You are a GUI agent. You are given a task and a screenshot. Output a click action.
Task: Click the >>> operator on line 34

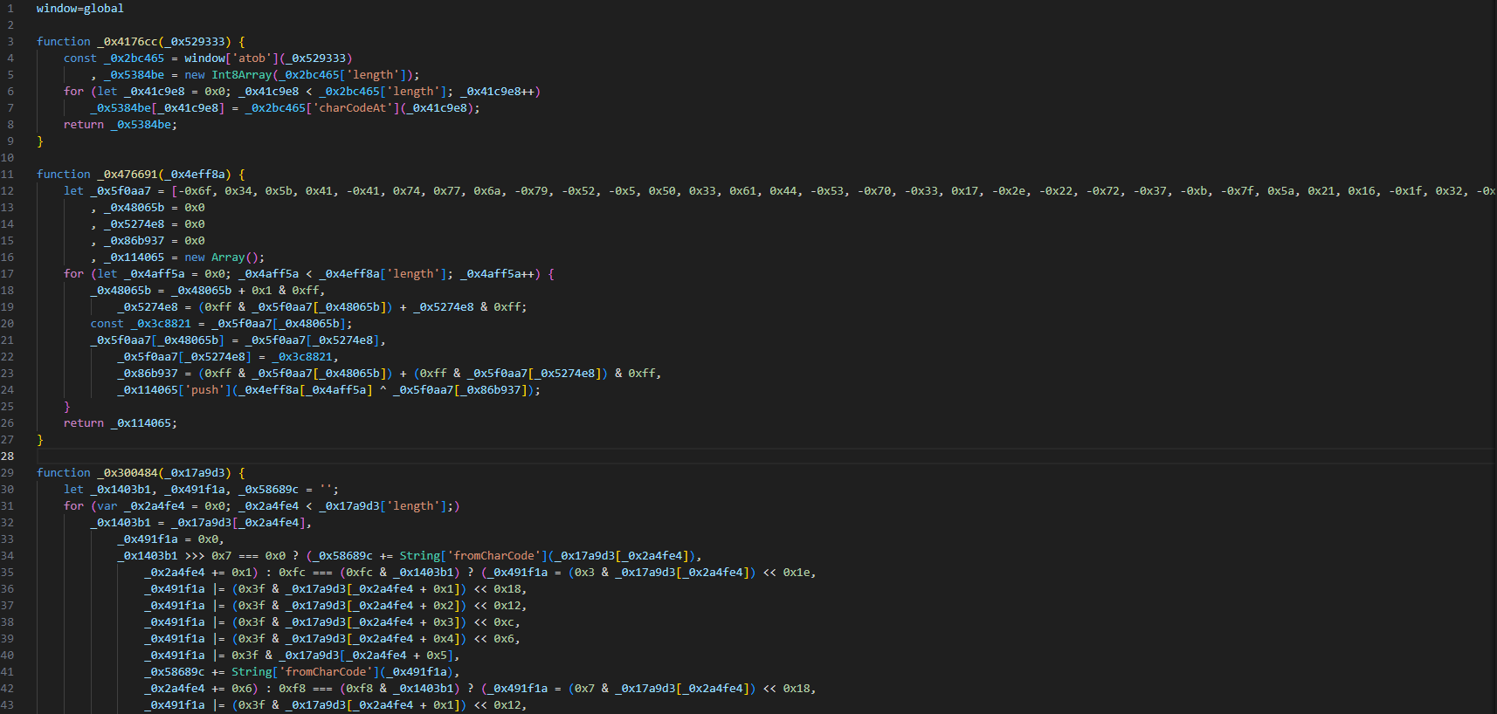click(x=195, y=556)
